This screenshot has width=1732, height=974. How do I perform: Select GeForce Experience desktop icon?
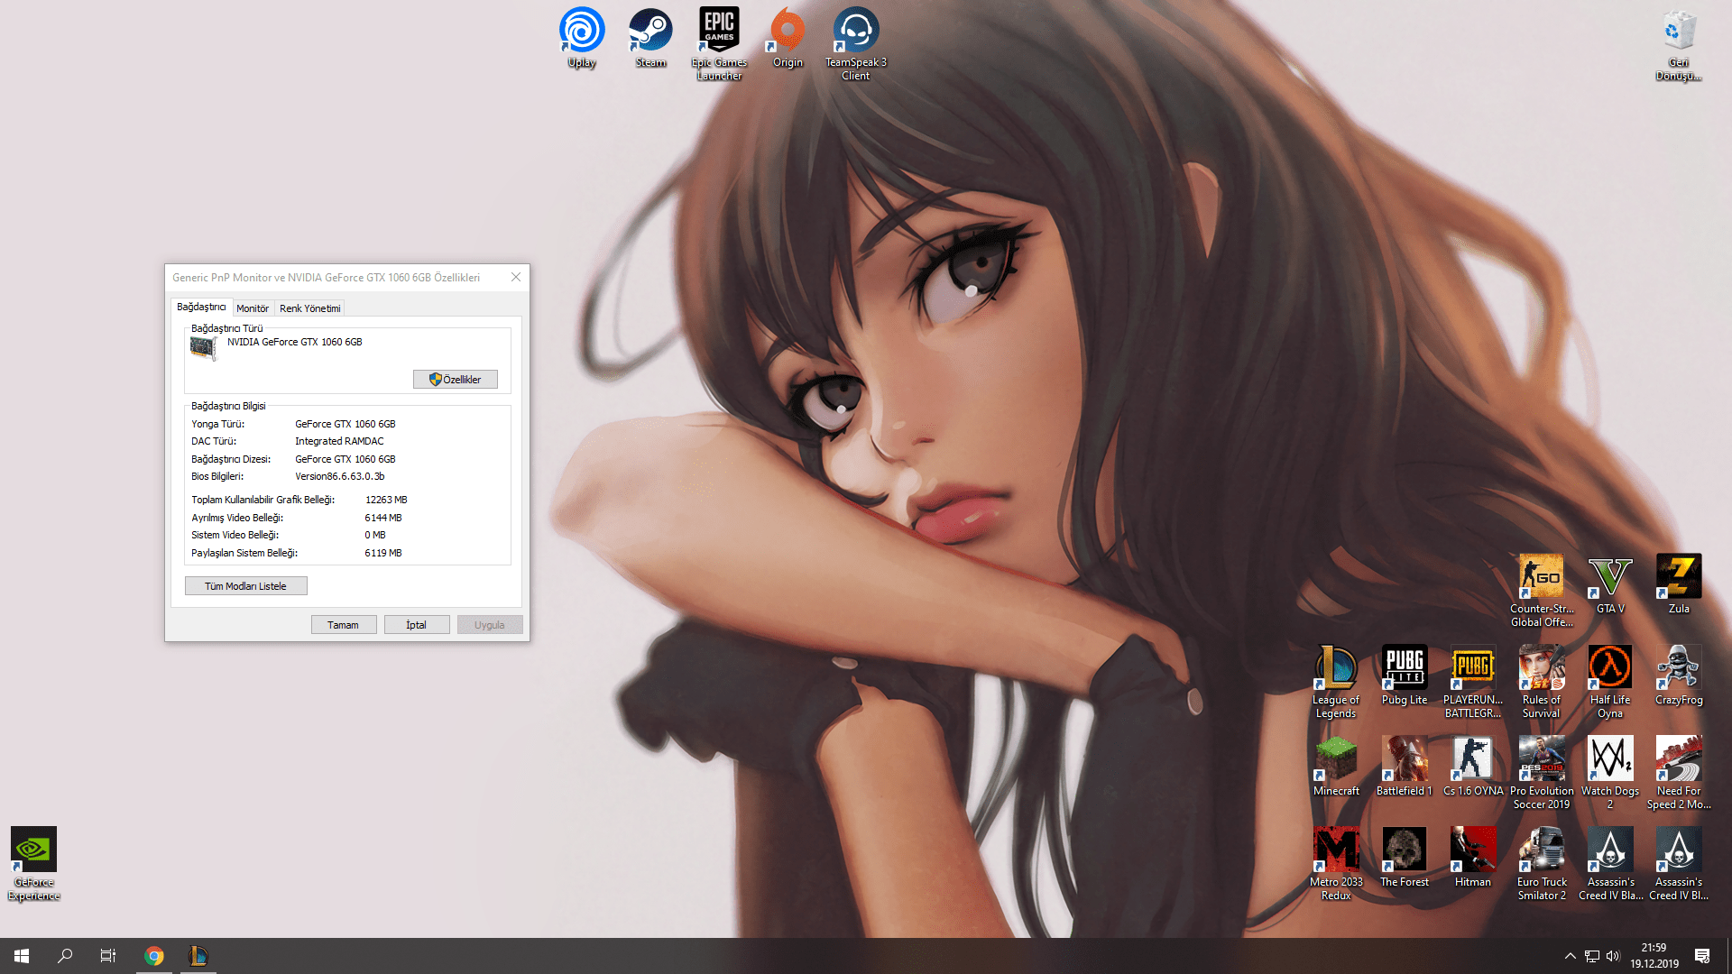[33, 850]
